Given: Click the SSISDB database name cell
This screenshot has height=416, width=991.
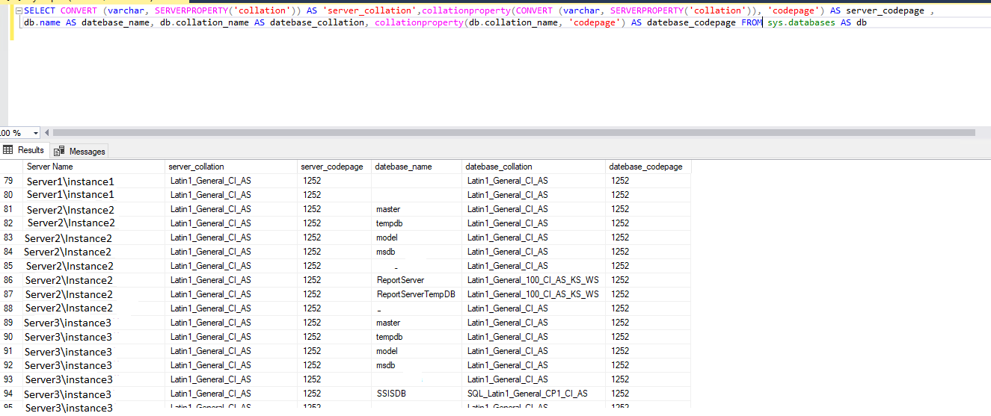Looking at the screenshot, I should tap(417, 394).
